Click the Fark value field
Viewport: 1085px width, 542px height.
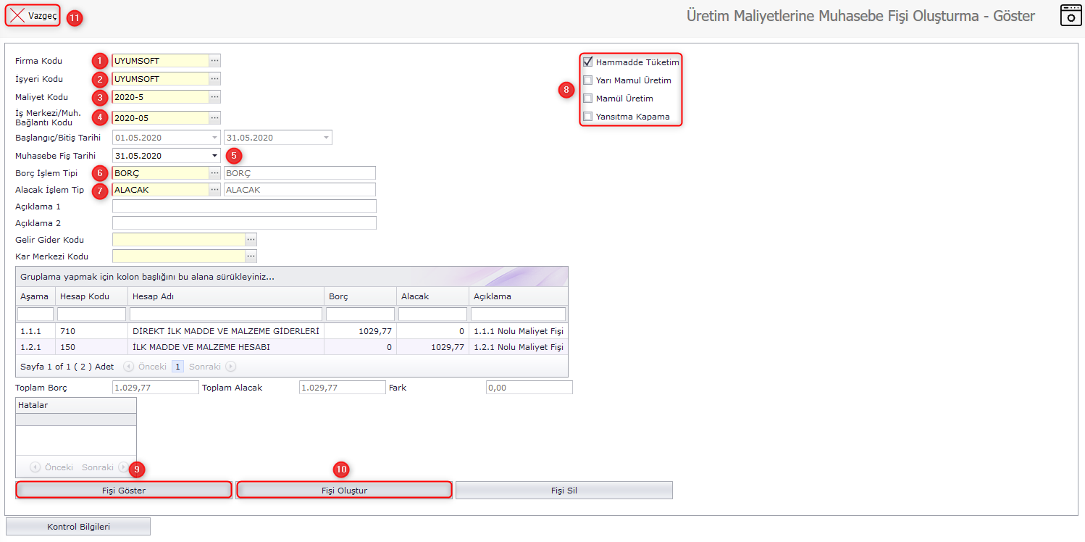[529, 388]
